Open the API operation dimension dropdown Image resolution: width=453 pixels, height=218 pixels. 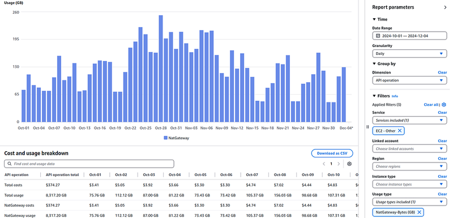409,80
